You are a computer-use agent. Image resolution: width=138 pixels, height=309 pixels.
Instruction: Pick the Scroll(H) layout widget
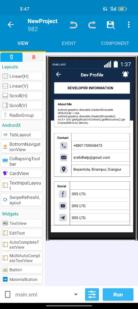point(22,96)
